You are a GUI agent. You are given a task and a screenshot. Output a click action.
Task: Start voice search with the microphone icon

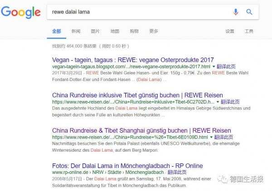(x=236, y=12)
